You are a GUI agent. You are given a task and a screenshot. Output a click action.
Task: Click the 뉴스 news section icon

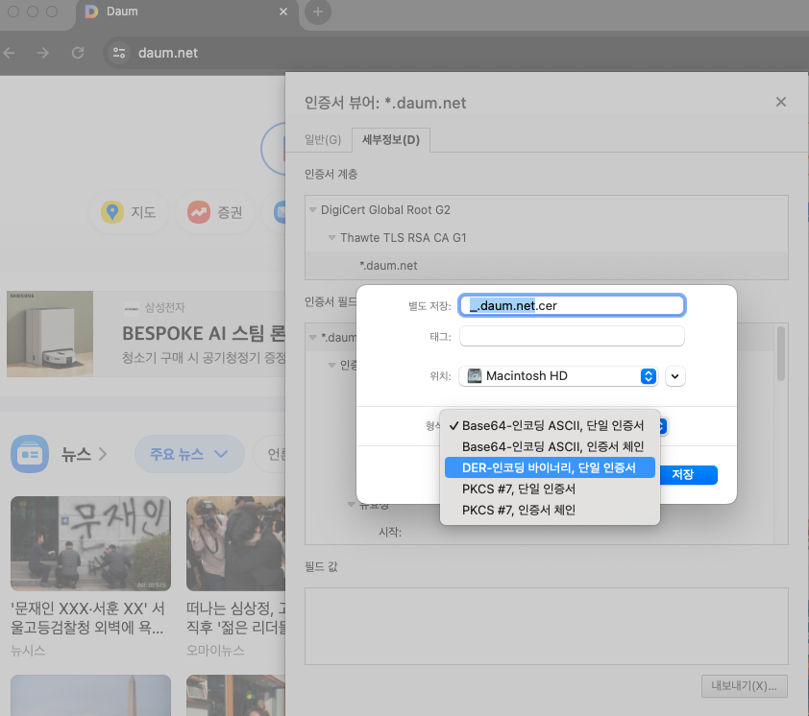tap(30, 454)
